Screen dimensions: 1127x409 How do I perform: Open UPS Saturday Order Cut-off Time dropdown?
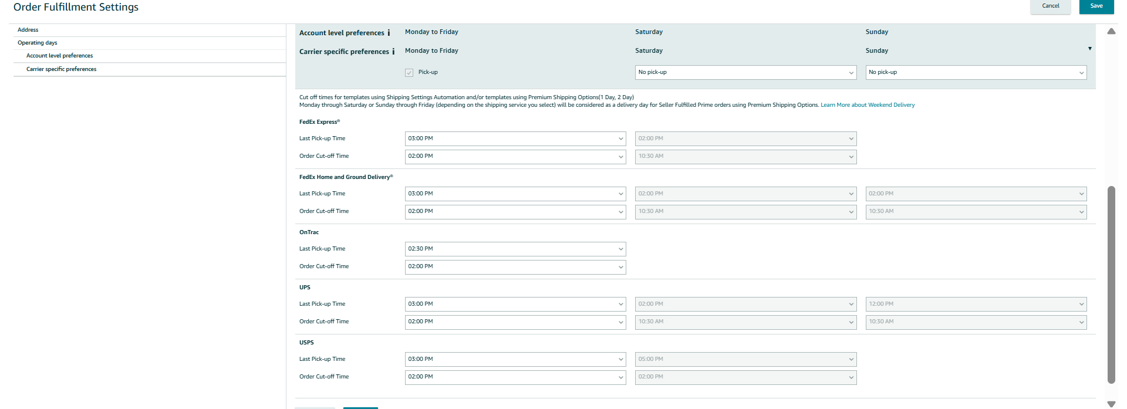745,322
